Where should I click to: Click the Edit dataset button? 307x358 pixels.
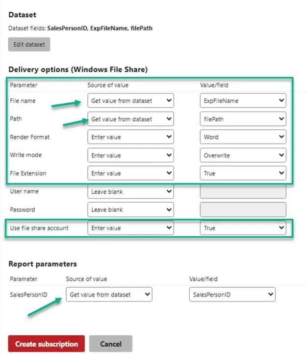29,44
